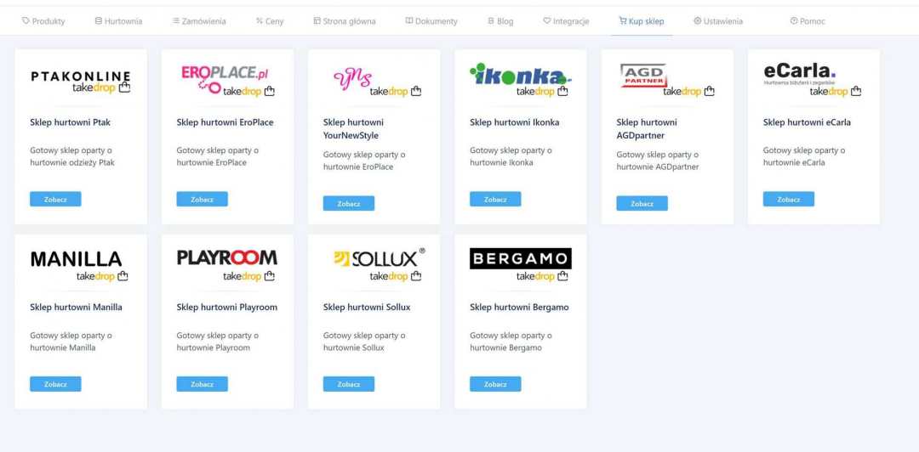Screen dimensions: 919x452
Task: Click the Hurtownia database icon
Action: pyautogui.click(x=99, y=21)
